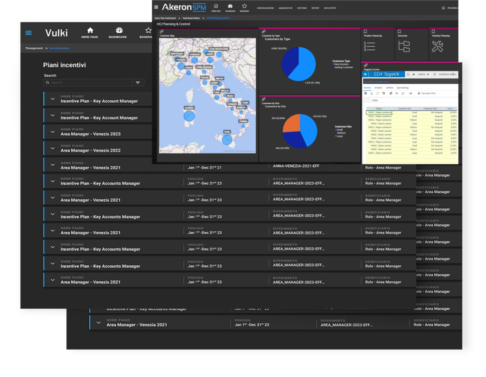
Task: Open the Structure folder tile
Action: [404, 46]
